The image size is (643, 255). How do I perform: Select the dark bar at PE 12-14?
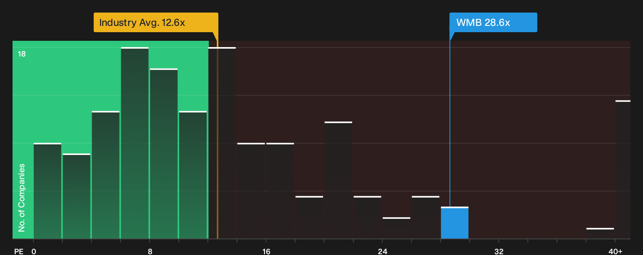point(222,143)
